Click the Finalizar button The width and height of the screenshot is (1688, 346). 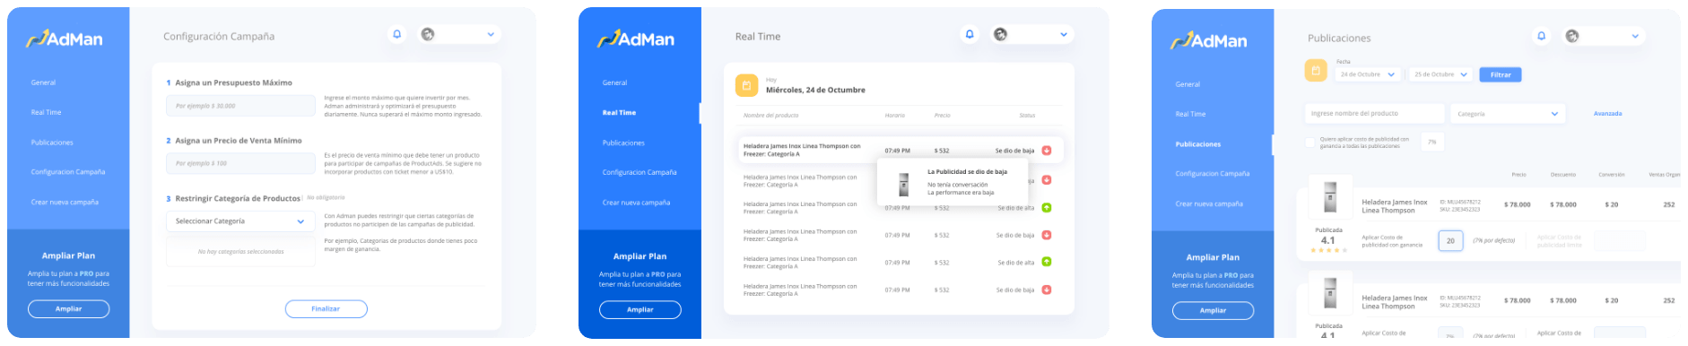pos(326,308)
